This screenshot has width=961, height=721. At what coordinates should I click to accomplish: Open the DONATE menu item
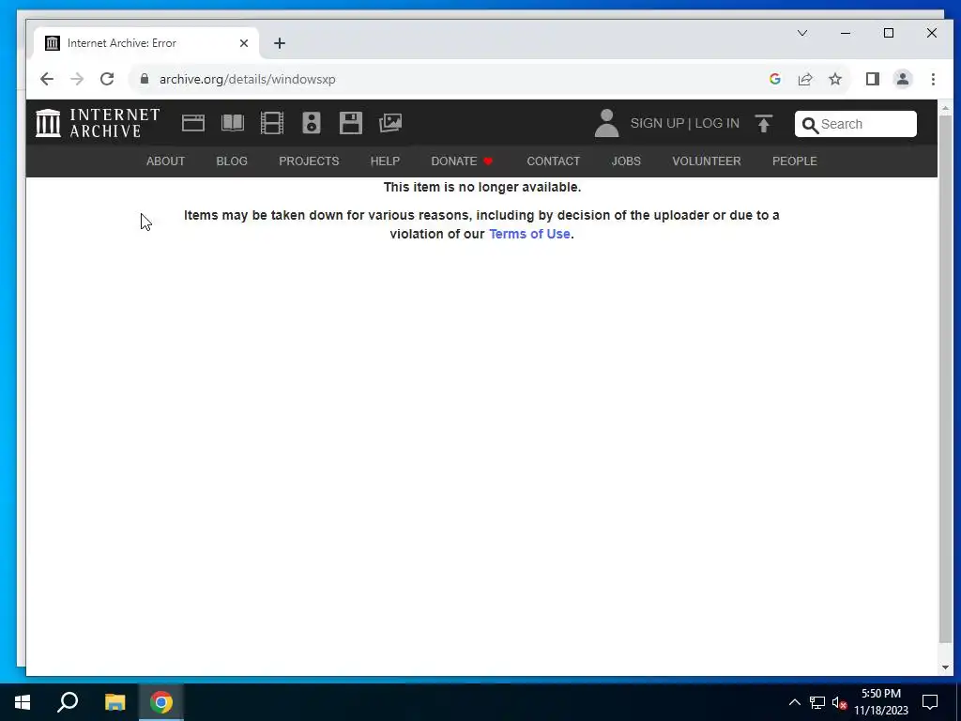click(x=462, y=161)
